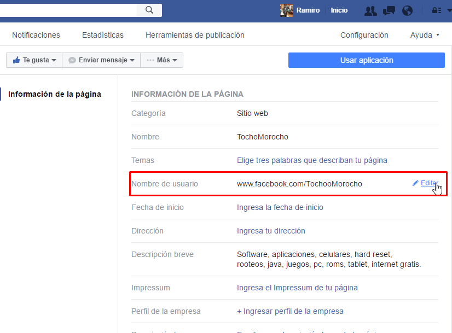Open the Te gusta dropdown button
Image resolution: width=452 pixels, height=333 pixels.
click(x=34, y=60)
